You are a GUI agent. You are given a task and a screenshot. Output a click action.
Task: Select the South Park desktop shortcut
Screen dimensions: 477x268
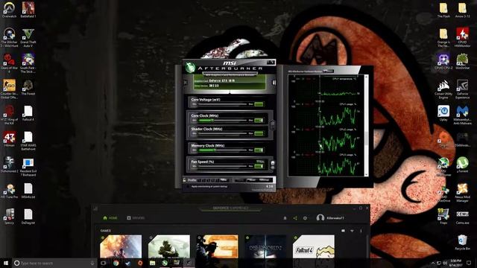[28, 63]
